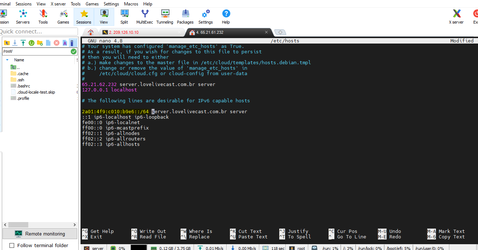Click the /root/ path field

pos(36,52)
